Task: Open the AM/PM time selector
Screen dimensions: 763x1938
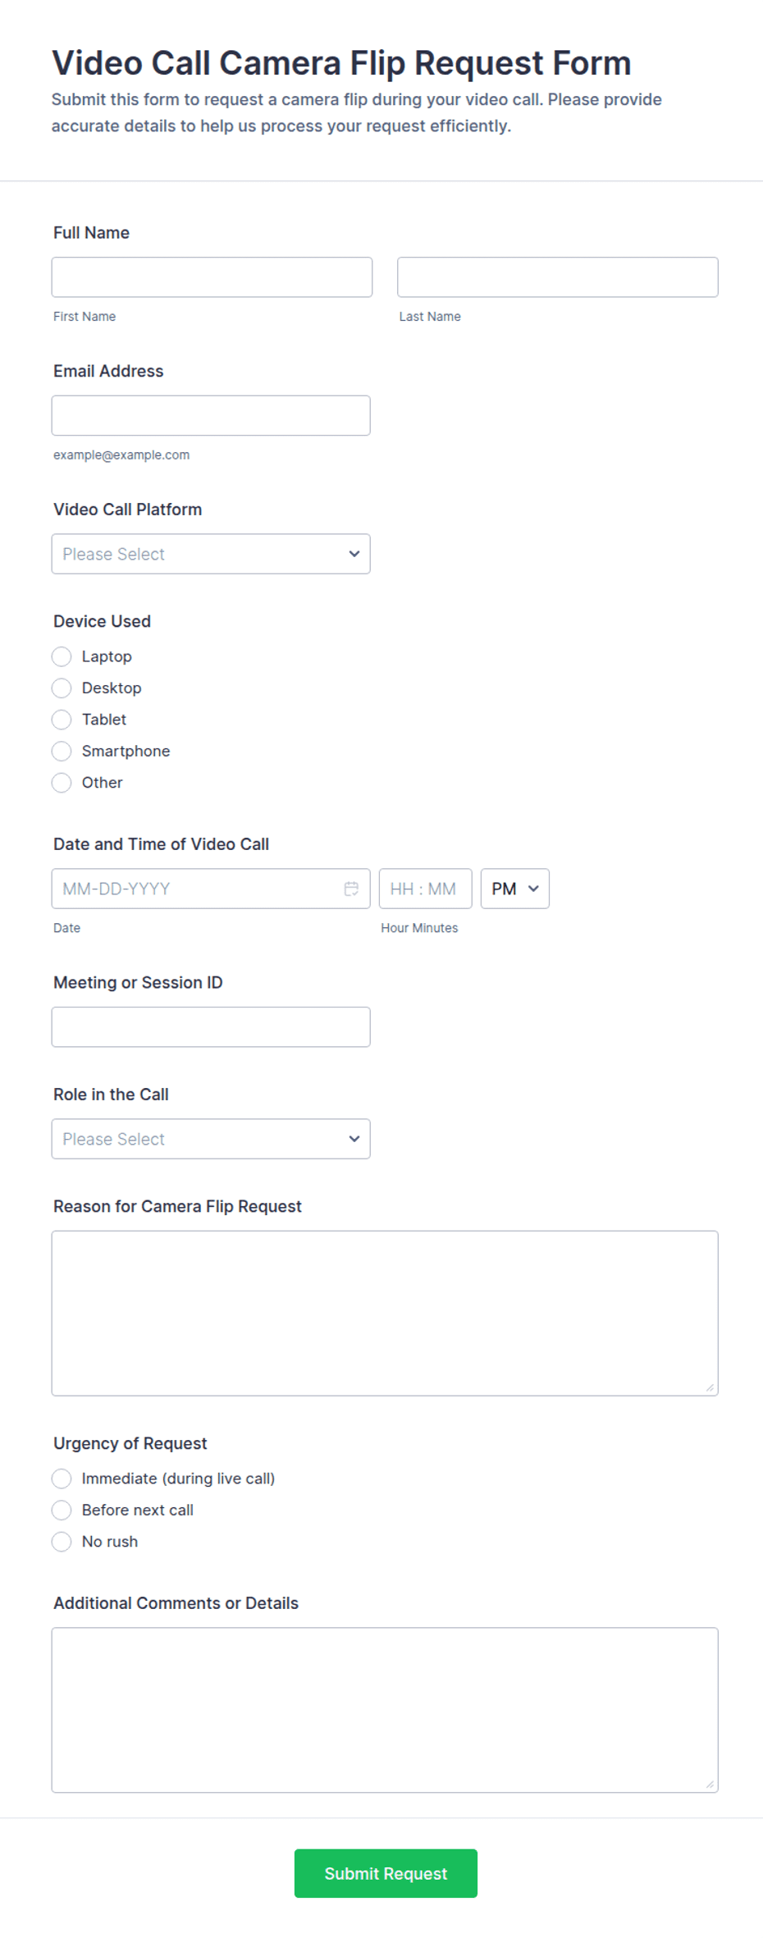Action: (514, 889)
